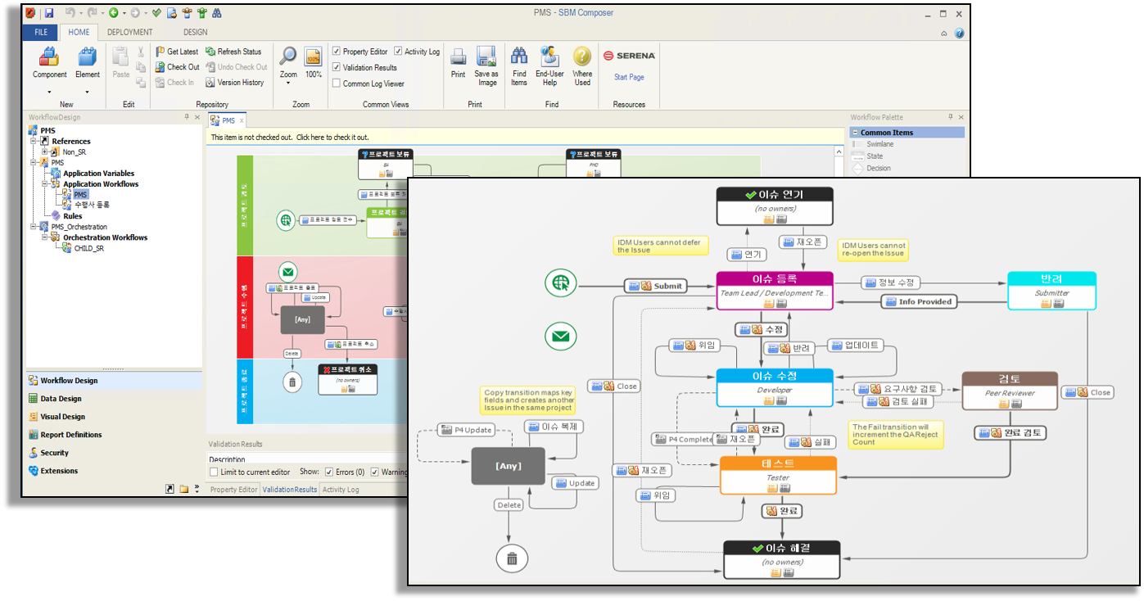This screenshot has height=601, width=1144.
Task: Open the Element dropdown arrow
Action: pos(88,92)
